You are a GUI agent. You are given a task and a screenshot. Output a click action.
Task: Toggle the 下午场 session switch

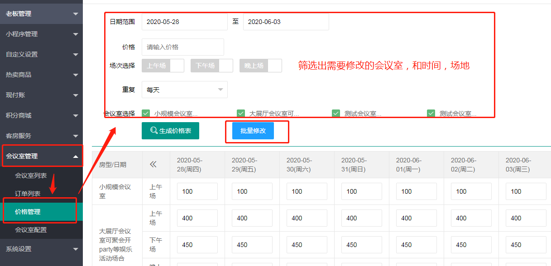(212, 66)
